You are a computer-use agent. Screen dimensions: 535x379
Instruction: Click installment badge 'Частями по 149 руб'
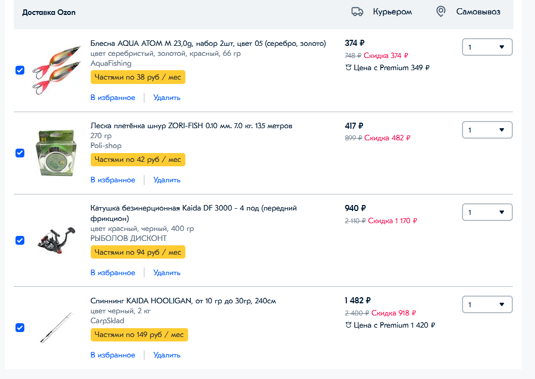[x=139, y=335]
